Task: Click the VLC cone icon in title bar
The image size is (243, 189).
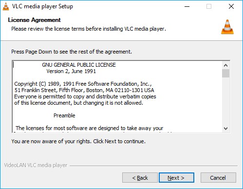Action: tap(6, 6)
